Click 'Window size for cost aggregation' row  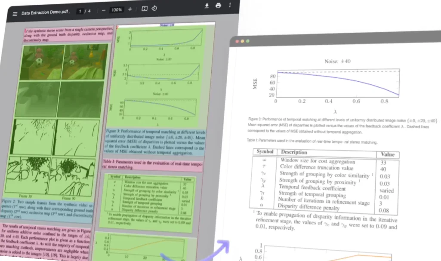click(x=318, y=161)
